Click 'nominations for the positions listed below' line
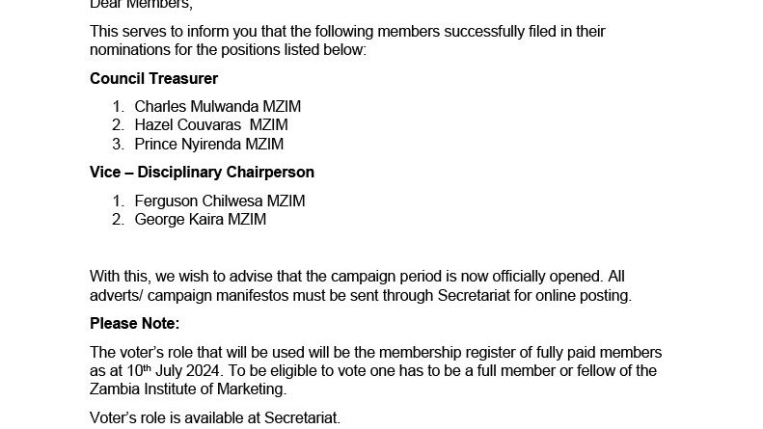The height and width of the screenshot is (429, 763). (228, 49)
